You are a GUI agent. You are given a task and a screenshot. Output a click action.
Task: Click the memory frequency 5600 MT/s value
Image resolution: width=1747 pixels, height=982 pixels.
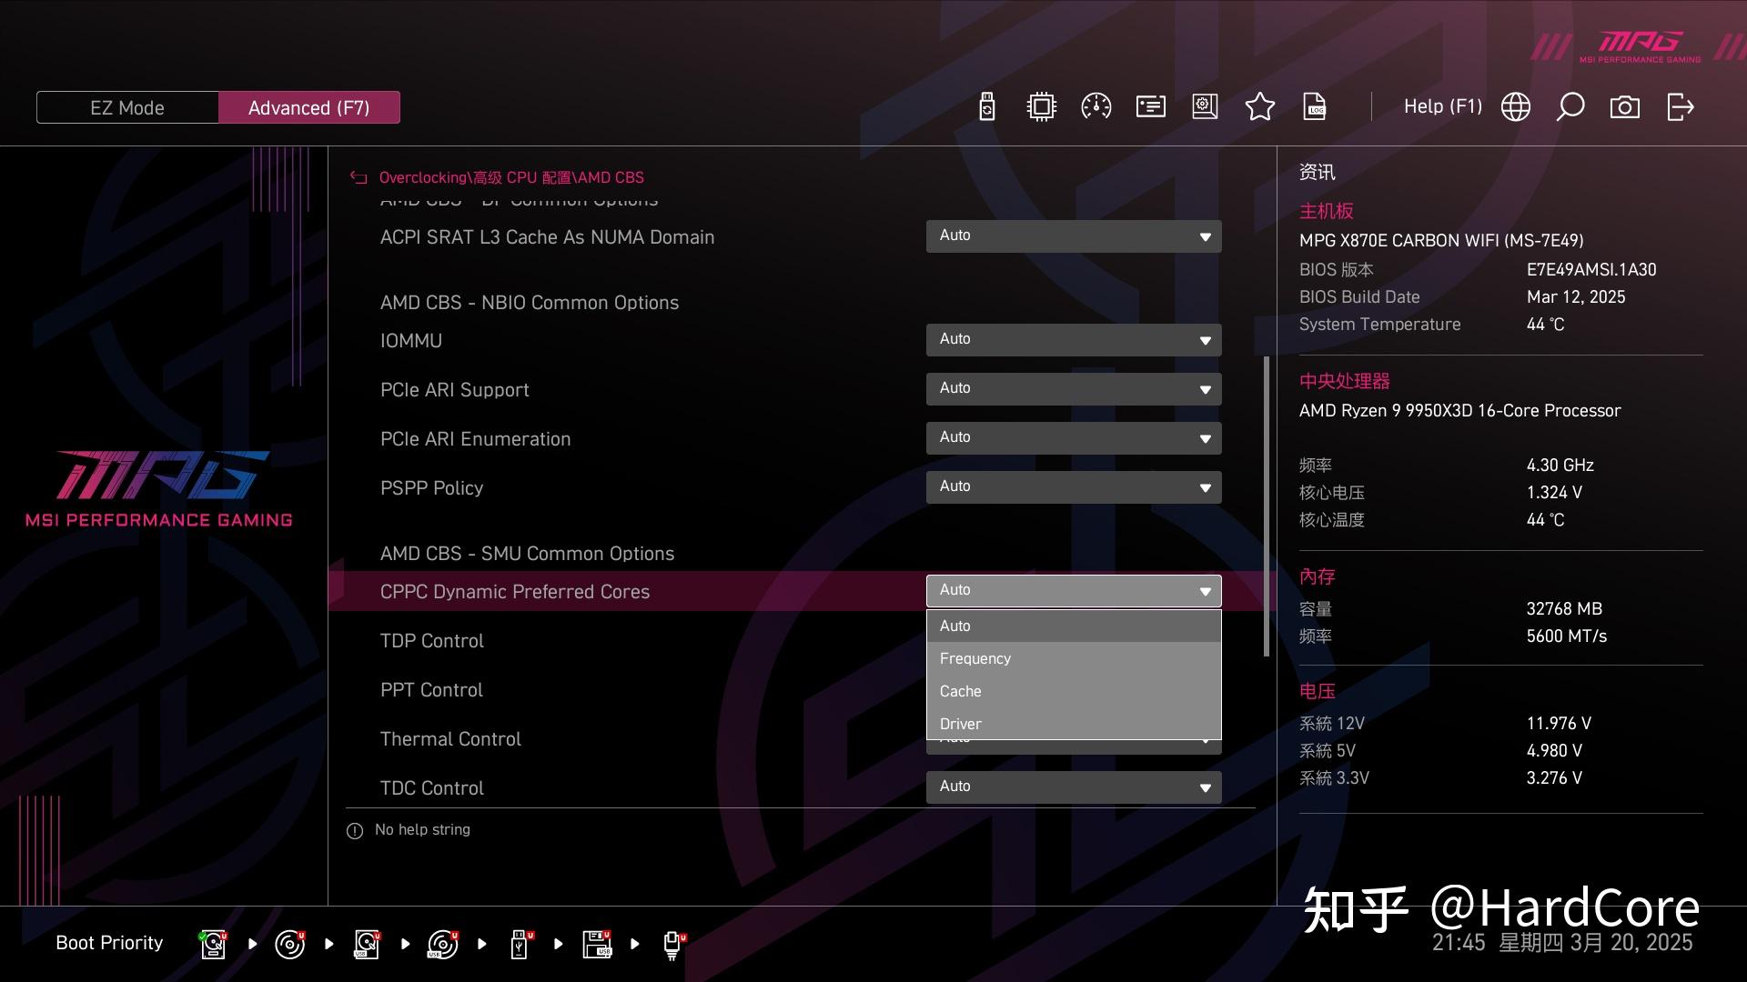[1566, 636]
